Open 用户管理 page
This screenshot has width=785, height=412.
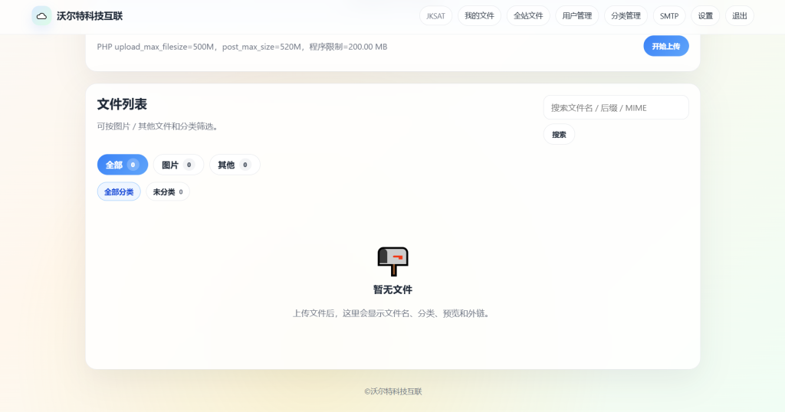click(x=576, y=16)
